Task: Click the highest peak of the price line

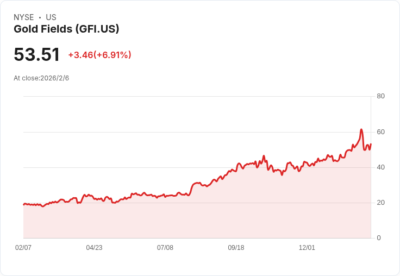Action: [x=361, y=129]
